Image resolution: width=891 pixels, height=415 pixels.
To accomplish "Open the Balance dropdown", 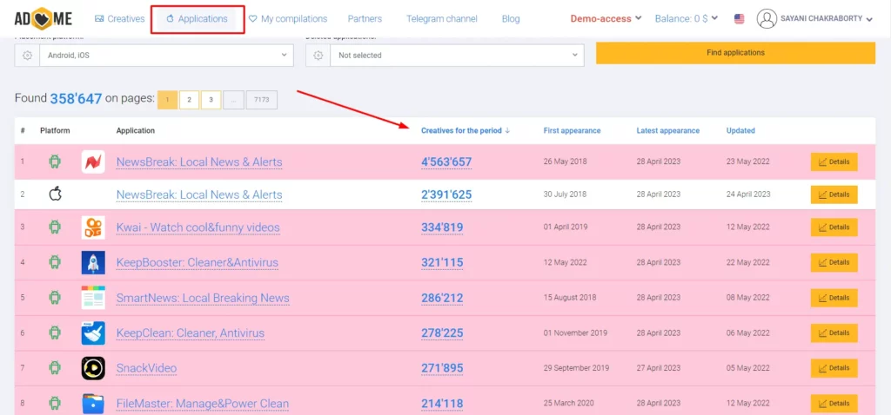I will click(689, 18).
